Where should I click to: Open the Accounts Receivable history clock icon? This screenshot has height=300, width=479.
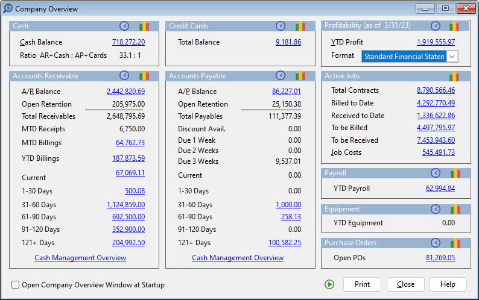point(124,75)
